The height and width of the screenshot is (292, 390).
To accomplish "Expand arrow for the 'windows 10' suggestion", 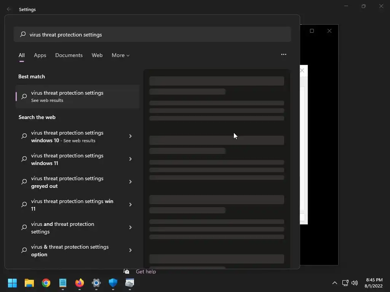I will [130, 136].
